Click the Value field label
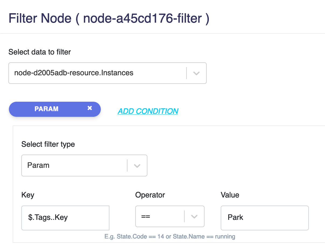 (x=230, y=195)
